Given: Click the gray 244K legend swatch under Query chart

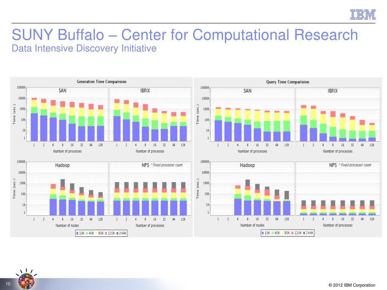Looking at the screenshot, I should click(304, 233).
